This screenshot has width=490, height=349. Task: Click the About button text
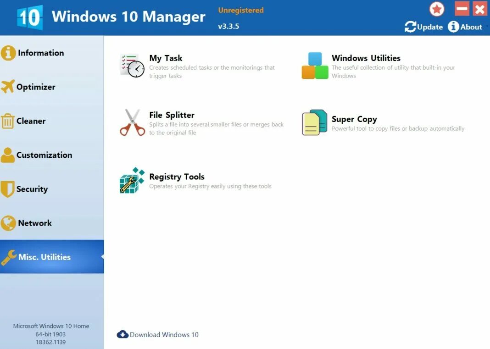(471, 27)
